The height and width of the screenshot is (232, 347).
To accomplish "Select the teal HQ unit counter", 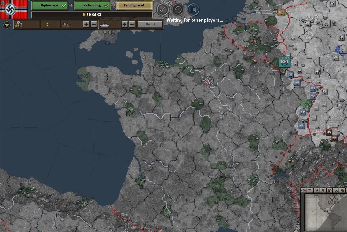I will coord(284,62).
